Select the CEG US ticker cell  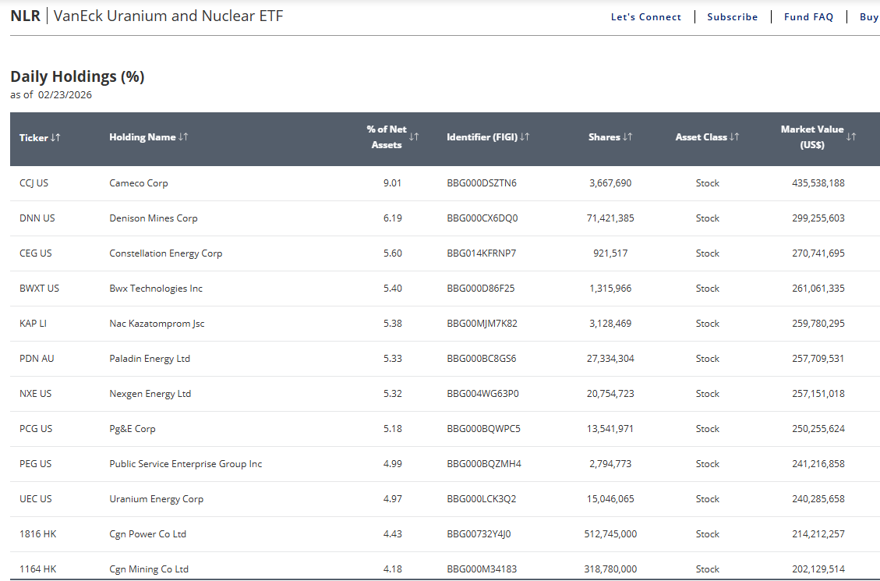[x=35, y=253]
